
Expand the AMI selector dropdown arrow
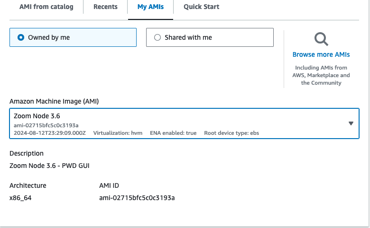click(351, 123)
